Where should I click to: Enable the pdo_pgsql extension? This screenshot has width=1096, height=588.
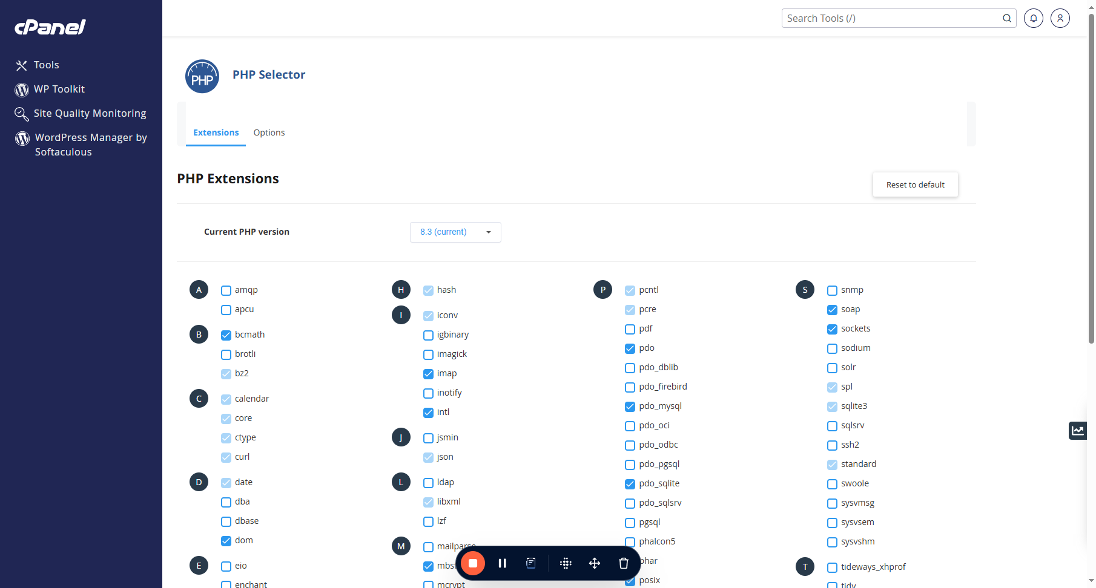point(630,465)
